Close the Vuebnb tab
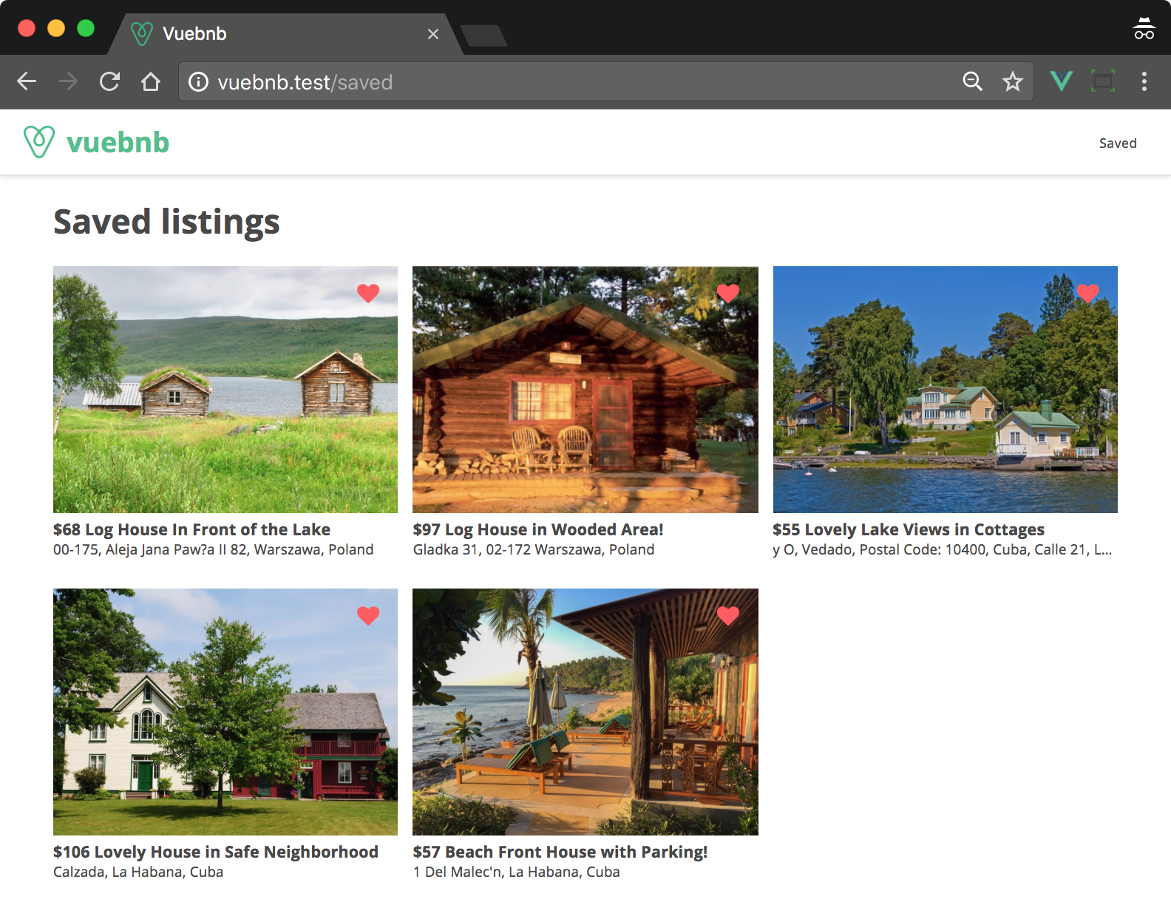Image resolution: width=1171 pixels, height=905 pixels. click(433, 34)
